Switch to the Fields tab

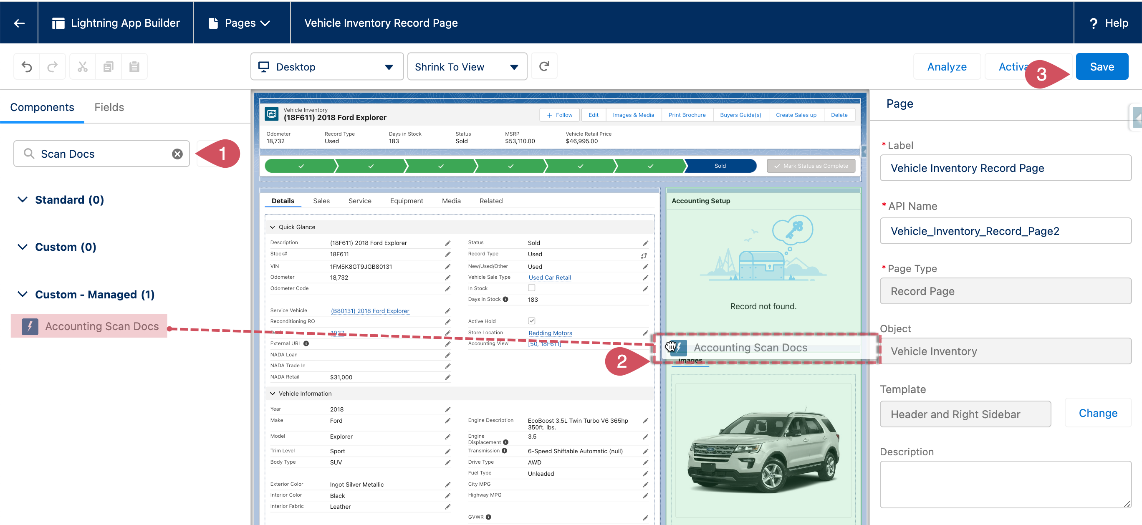coord(109,107)
